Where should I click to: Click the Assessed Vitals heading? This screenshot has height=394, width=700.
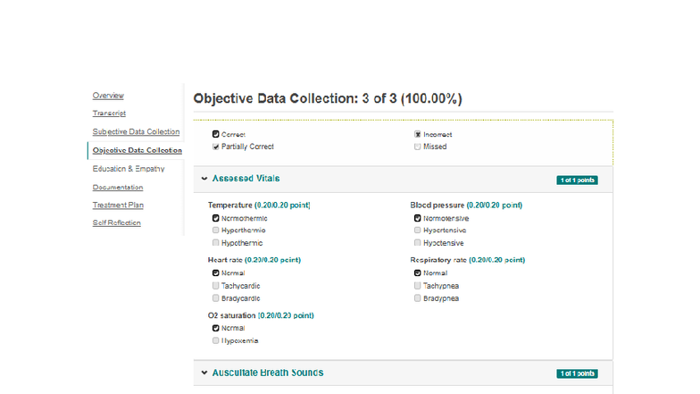tap(246, 179)
